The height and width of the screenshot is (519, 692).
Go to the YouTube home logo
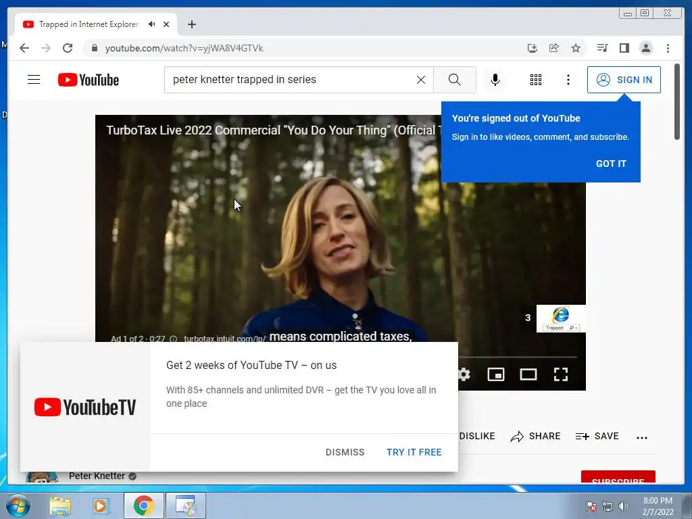89,80
